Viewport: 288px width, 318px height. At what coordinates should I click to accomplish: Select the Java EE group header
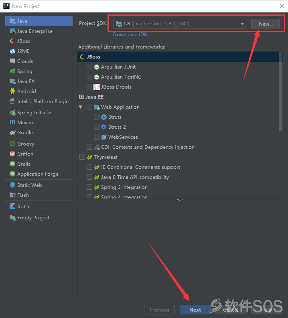point(91,97)
